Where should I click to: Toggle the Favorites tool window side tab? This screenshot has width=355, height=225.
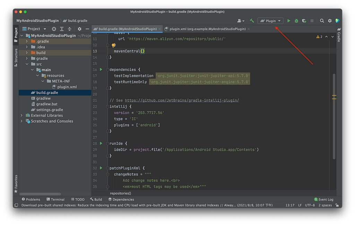(16, 184)
